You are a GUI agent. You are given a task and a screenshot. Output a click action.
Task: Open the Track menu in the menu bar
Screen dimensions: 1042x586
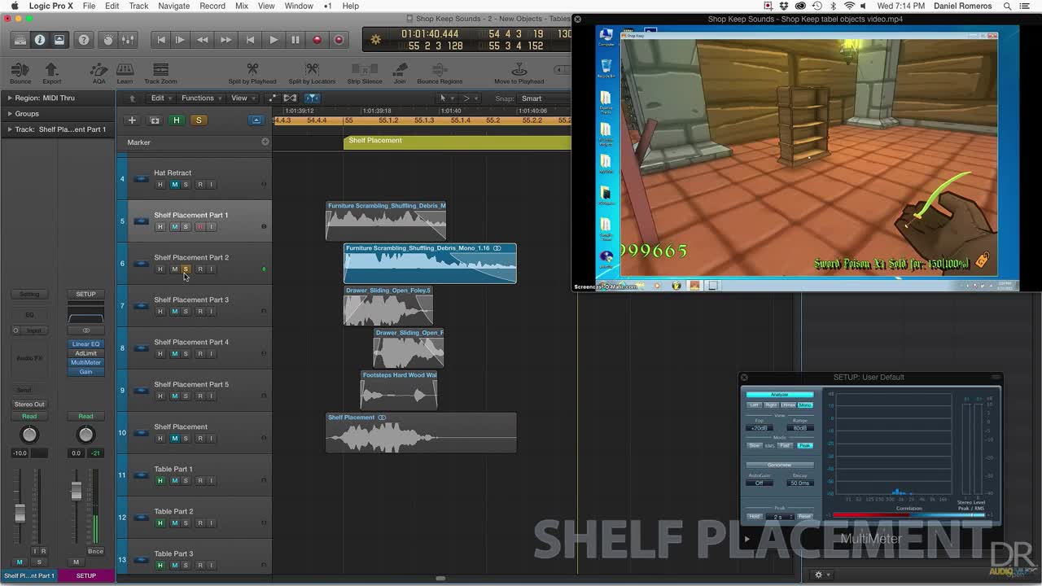[138, 6]
